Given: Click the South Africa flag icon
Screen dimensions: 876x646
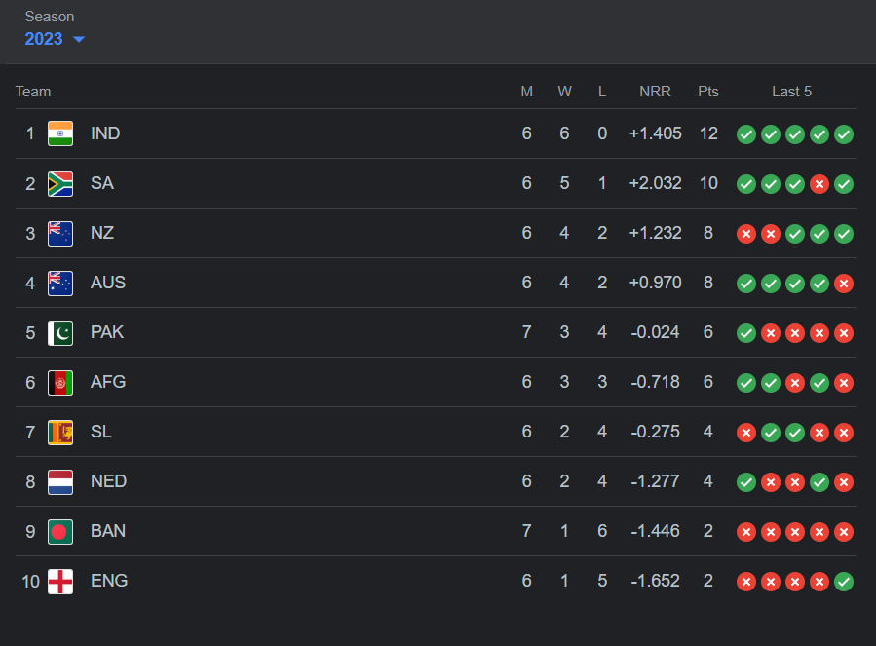Looking at the screenshot, I should click(x=60, y=183).
